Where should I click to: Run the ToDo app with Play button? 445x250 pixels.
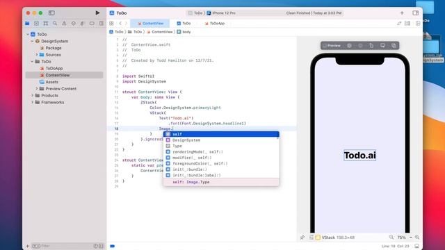pos(97,12)
